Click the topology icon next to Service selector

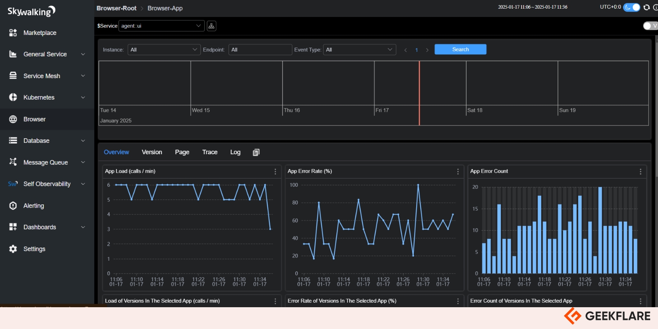tap(211, 26)
